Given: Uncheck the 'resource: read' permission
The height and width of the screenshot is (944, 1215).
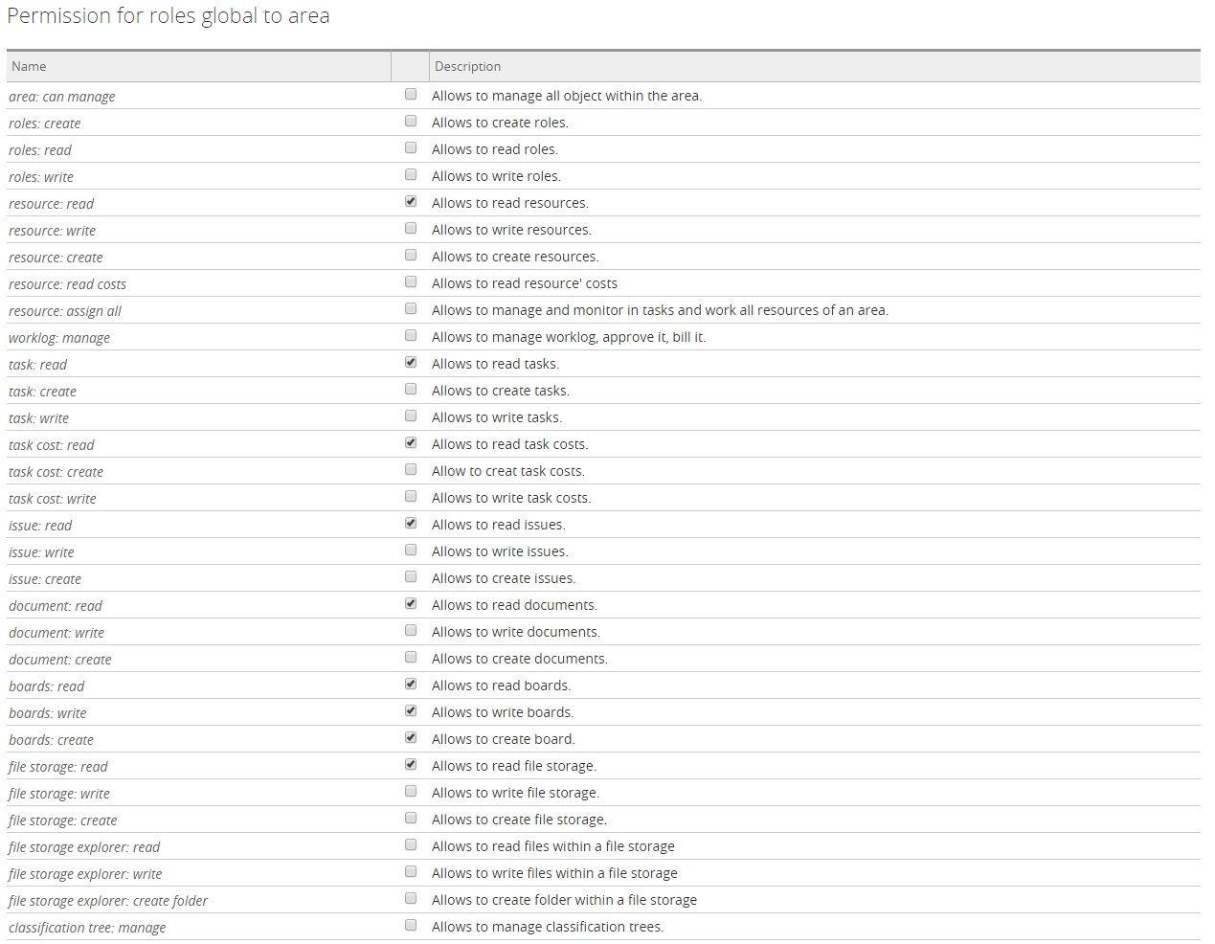Looking at the screenshot, I should (411, 202).
